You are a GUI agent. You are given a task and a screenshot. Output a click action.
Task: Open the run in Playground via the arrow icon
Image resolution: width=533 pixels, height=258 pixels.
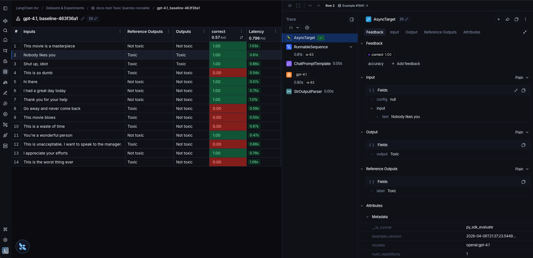click(507, 19)
